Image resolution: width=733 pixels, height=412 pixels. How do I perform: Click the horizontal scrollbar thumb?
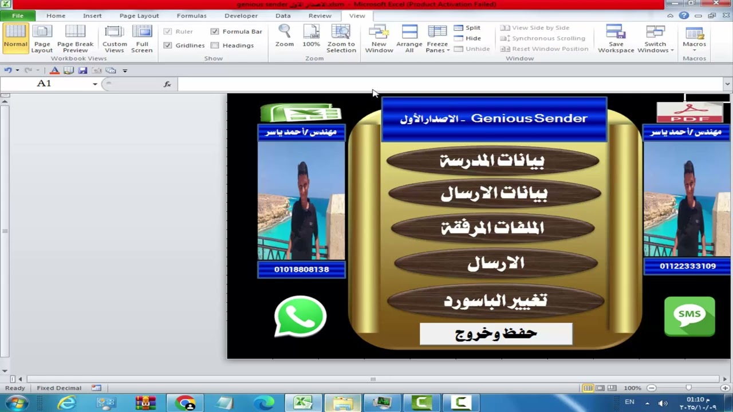coord(373,379)
